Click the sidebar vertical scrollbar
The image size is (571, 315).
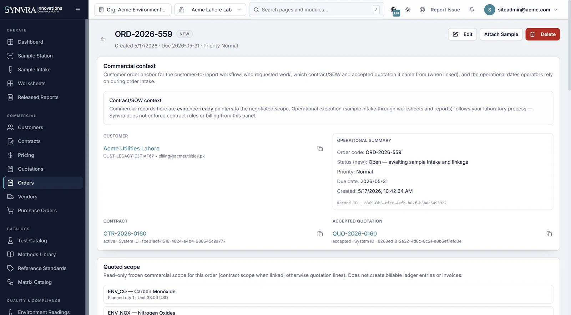point(87,167)
